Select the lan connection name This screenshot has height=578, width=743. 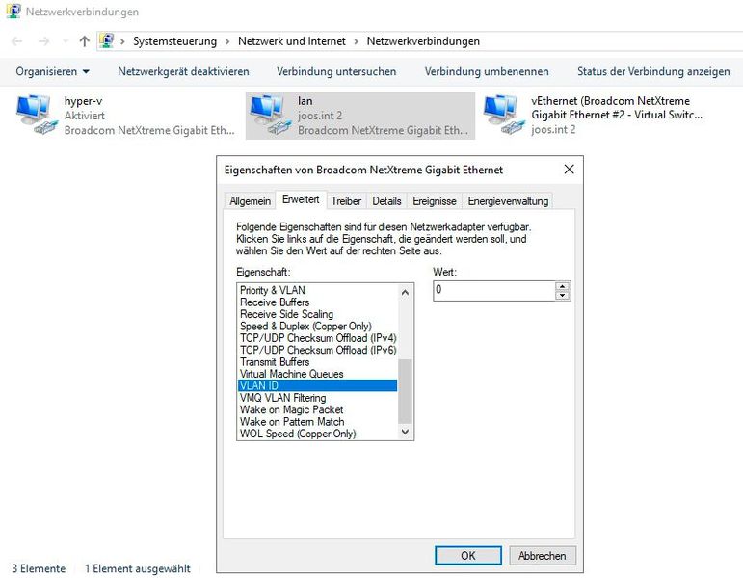(x=305, y=101)
